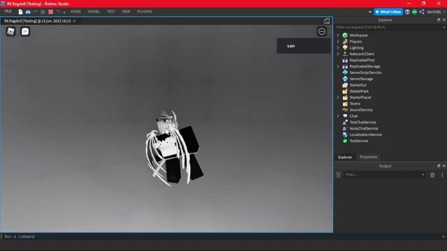
Task: Click the three-dots more options circle button
Action: coord(322,31)
